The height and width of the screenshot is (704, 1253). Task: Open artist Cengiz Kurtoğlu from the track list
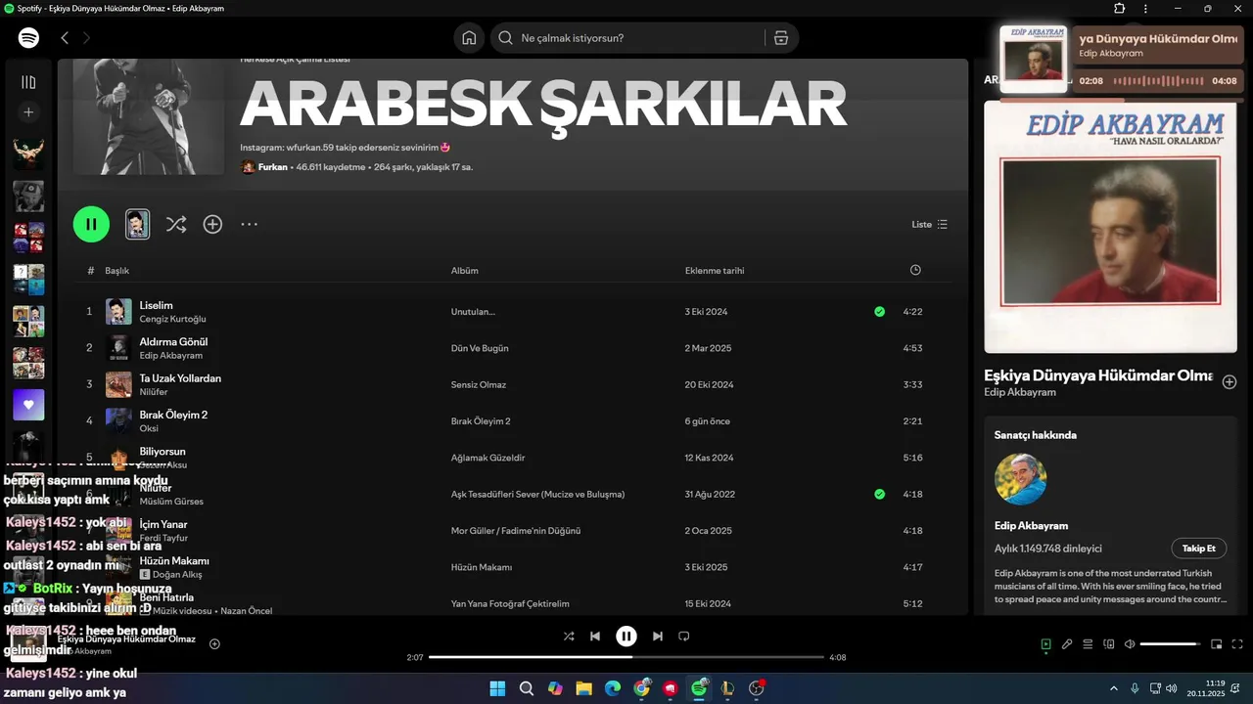[x=172, y=319]
